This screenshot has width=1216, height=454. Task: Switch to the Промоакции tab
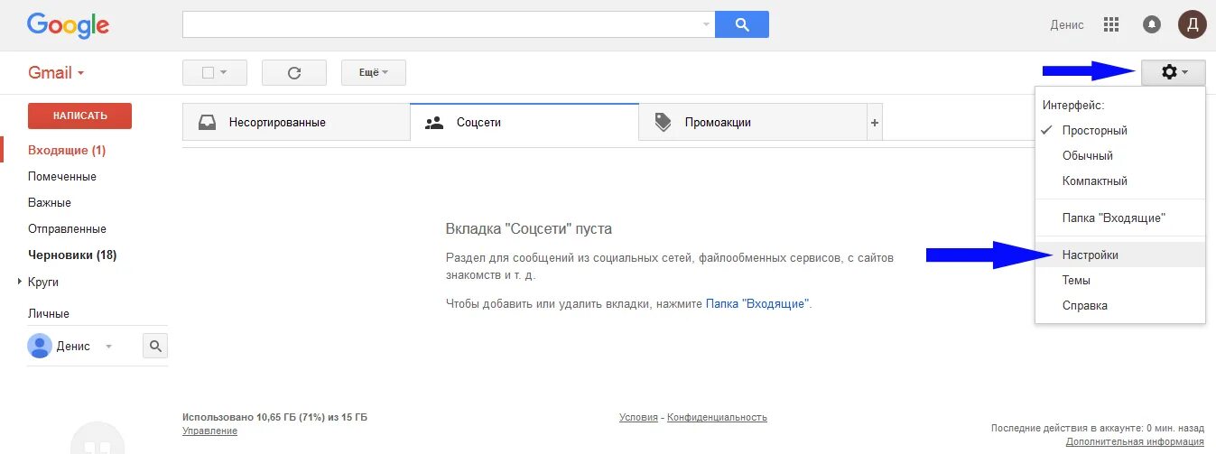coord(753,122)
